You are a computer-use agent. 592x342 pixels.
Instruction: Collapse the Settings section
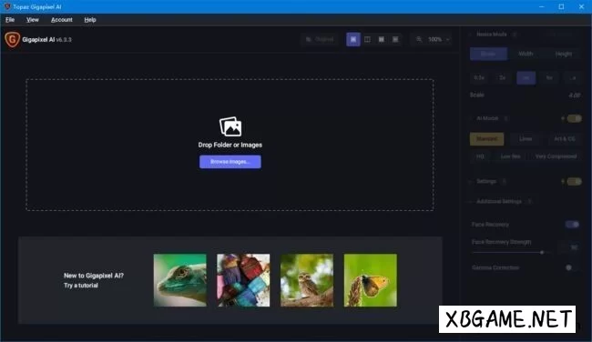(471, 181)
